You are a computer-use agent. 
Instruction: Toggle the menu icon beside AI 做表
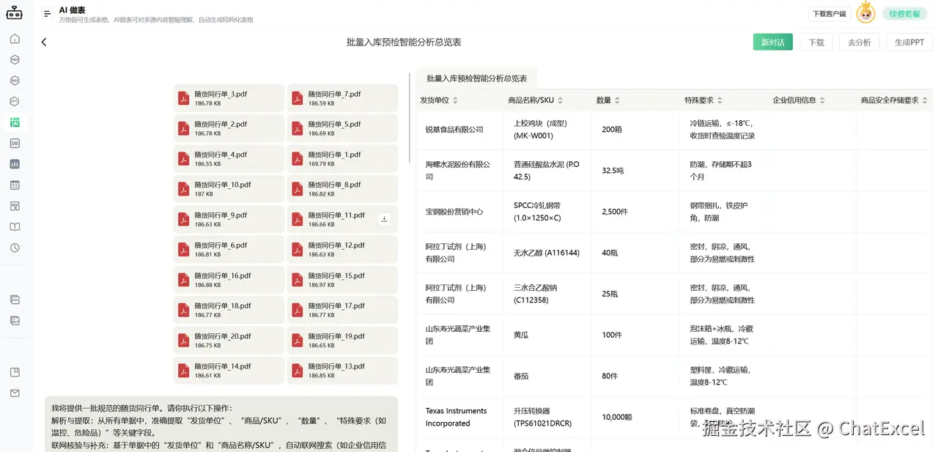pyautogui.click(x=48, y=13)
